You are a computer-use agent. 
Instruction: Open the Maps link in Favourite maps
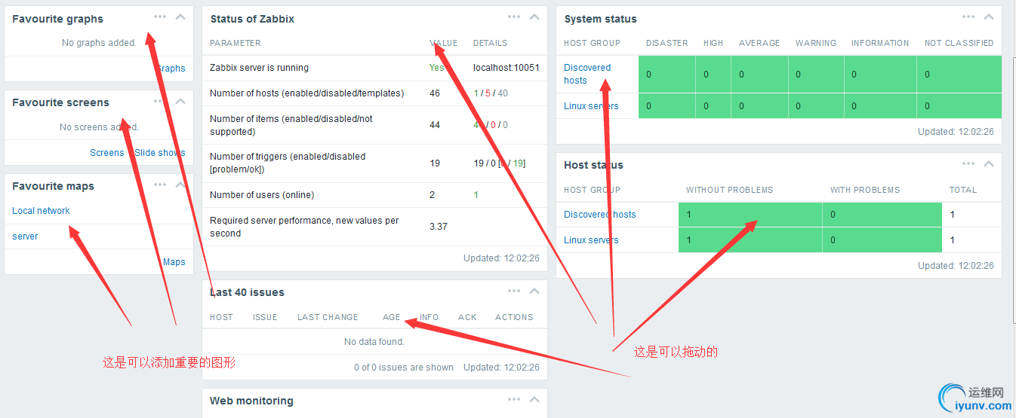tap(174, 262)
